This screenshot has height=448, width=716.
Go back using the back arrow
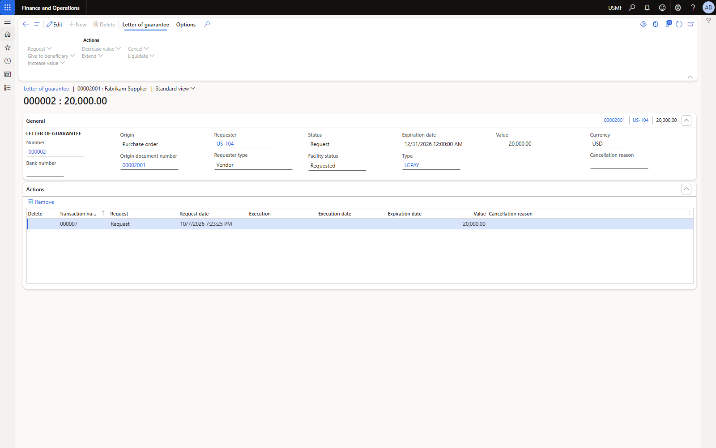(26, 25)
